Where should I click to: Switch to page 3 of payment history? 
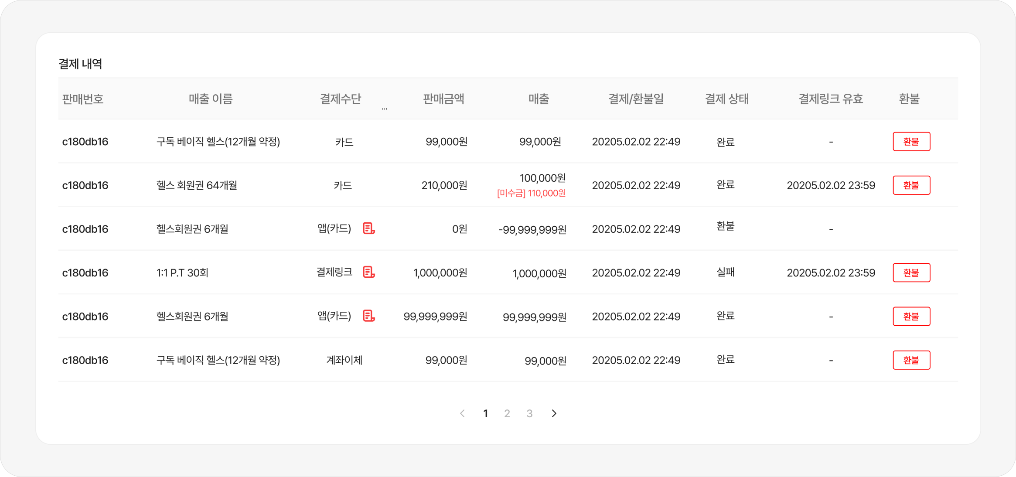[529, 413]
